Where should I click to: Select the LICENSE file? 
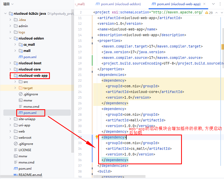[25, 150]
